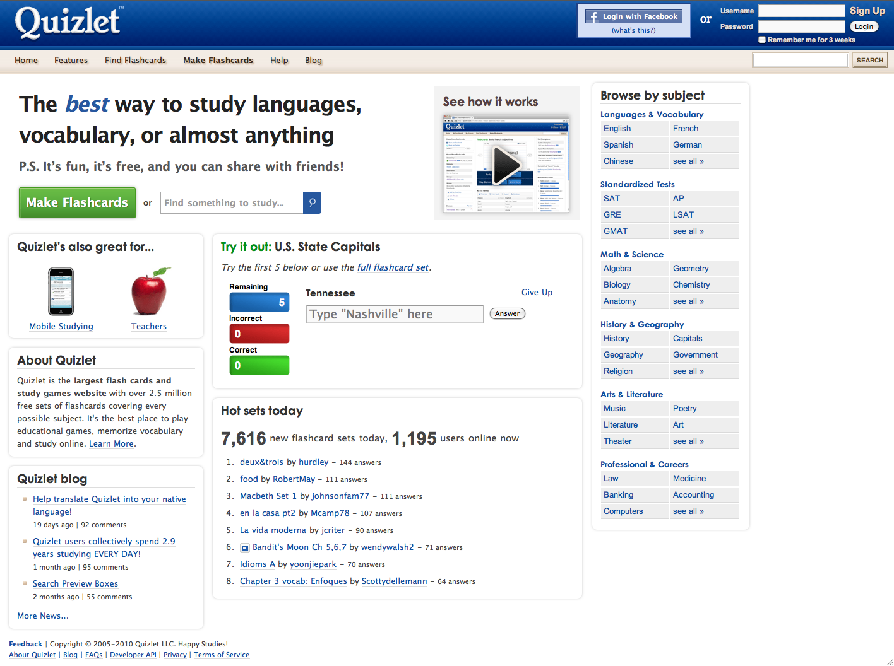Open the Math & Science heading link
Image resolution: width=894 pixels, height=666 pixels.
[632, 254]
